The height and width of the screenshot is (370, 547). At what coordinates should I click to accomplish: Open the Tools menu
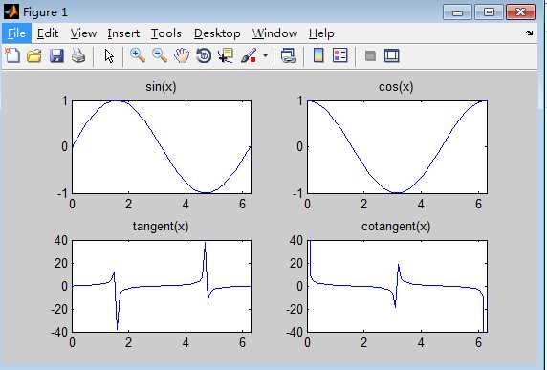tap(166, 33)
